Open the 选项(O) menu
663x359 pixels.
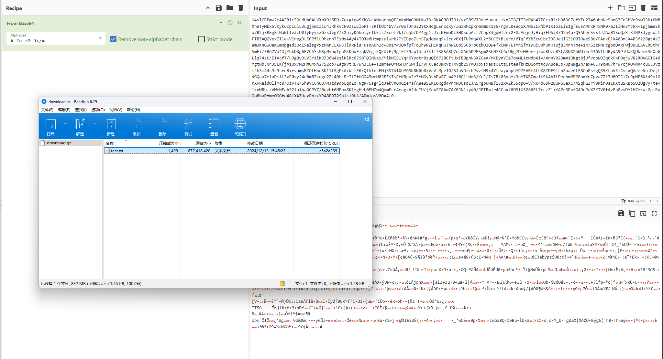(98, 110)
